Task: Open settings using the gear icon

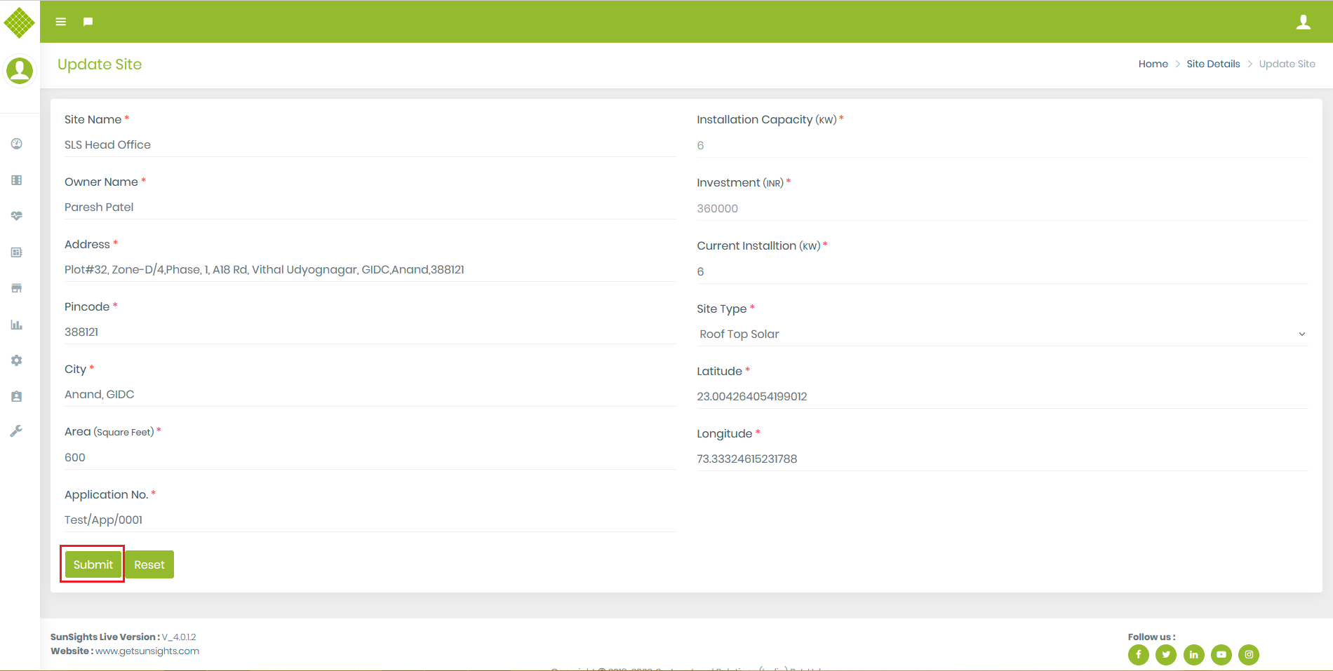Action: tap(16, 360)
